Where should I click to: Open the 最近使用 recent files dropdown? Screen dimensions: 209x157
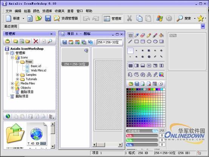(203, 26)
